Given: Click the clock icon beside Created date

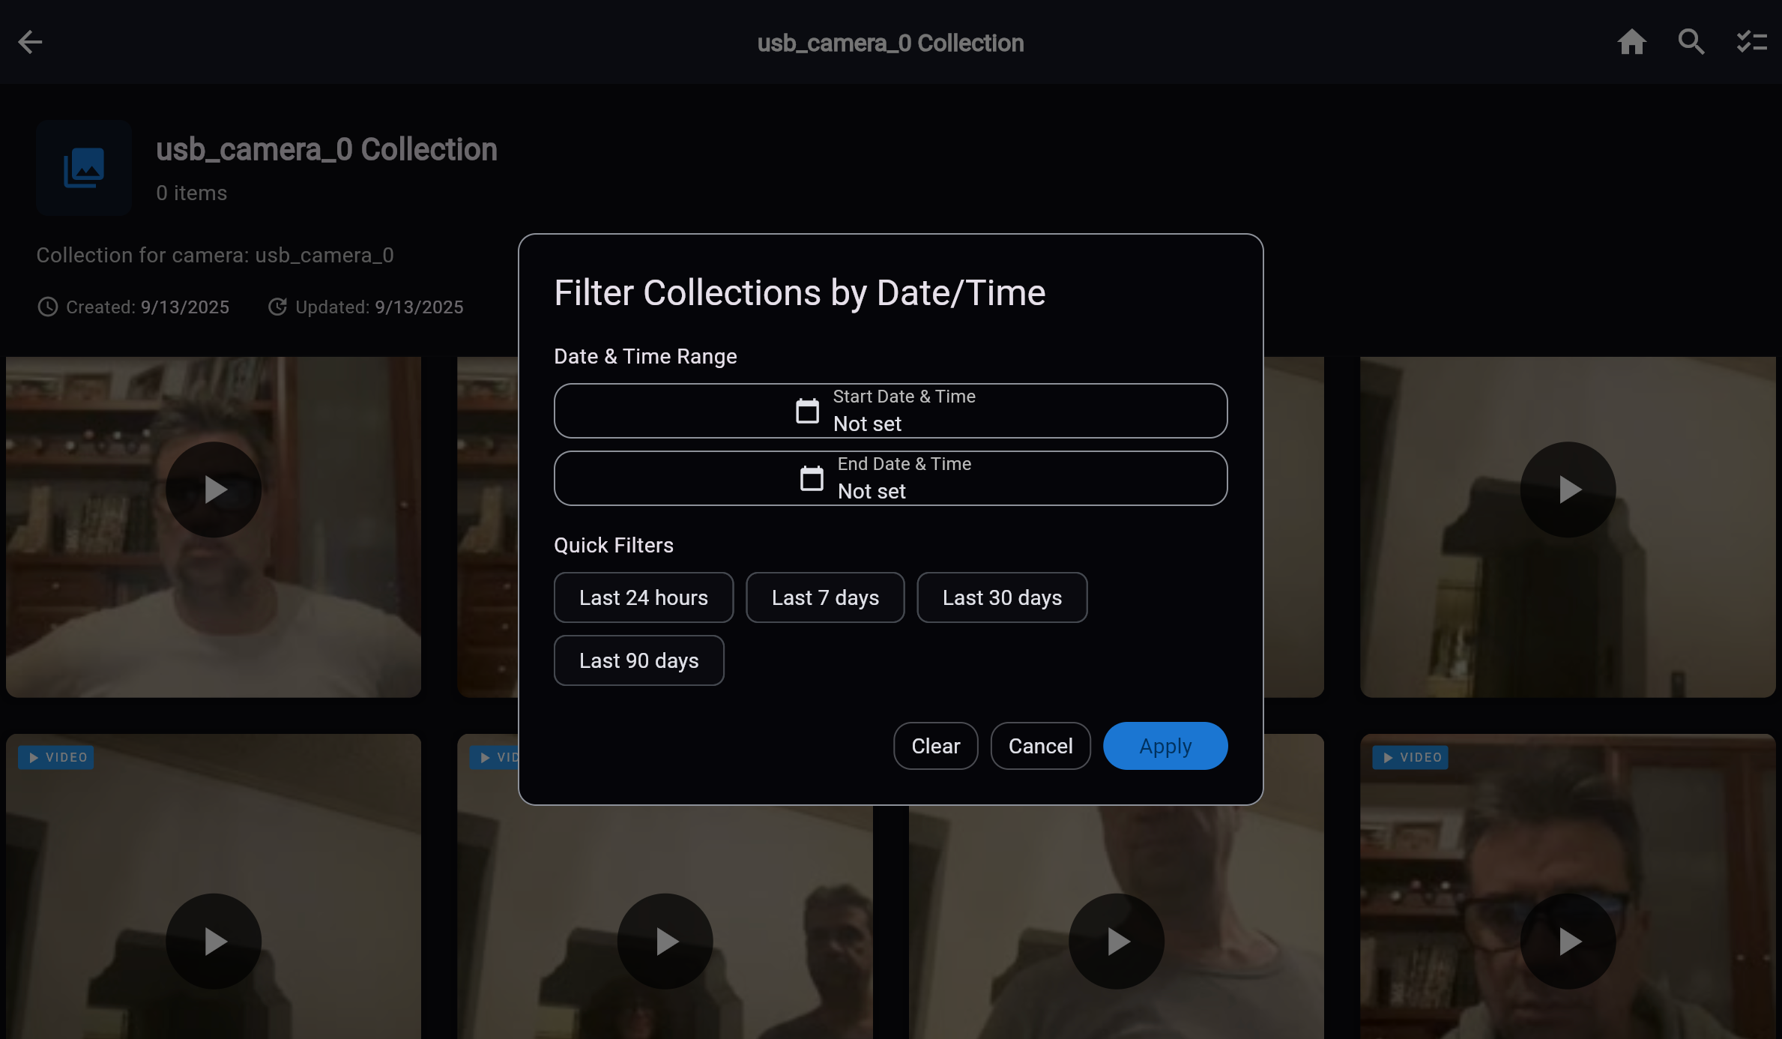Looking at the screenshot, I should pyautogui.click(x=46, y=307).
